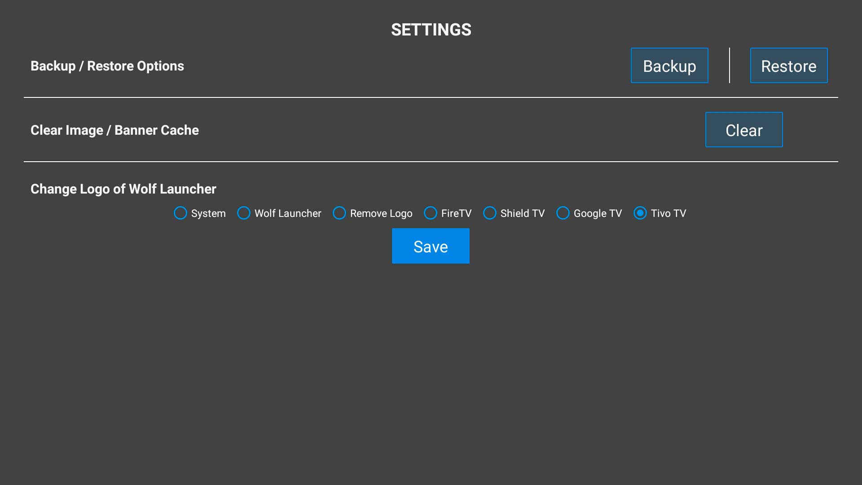
Task: Save the logo selection
Action: point(431,246)
